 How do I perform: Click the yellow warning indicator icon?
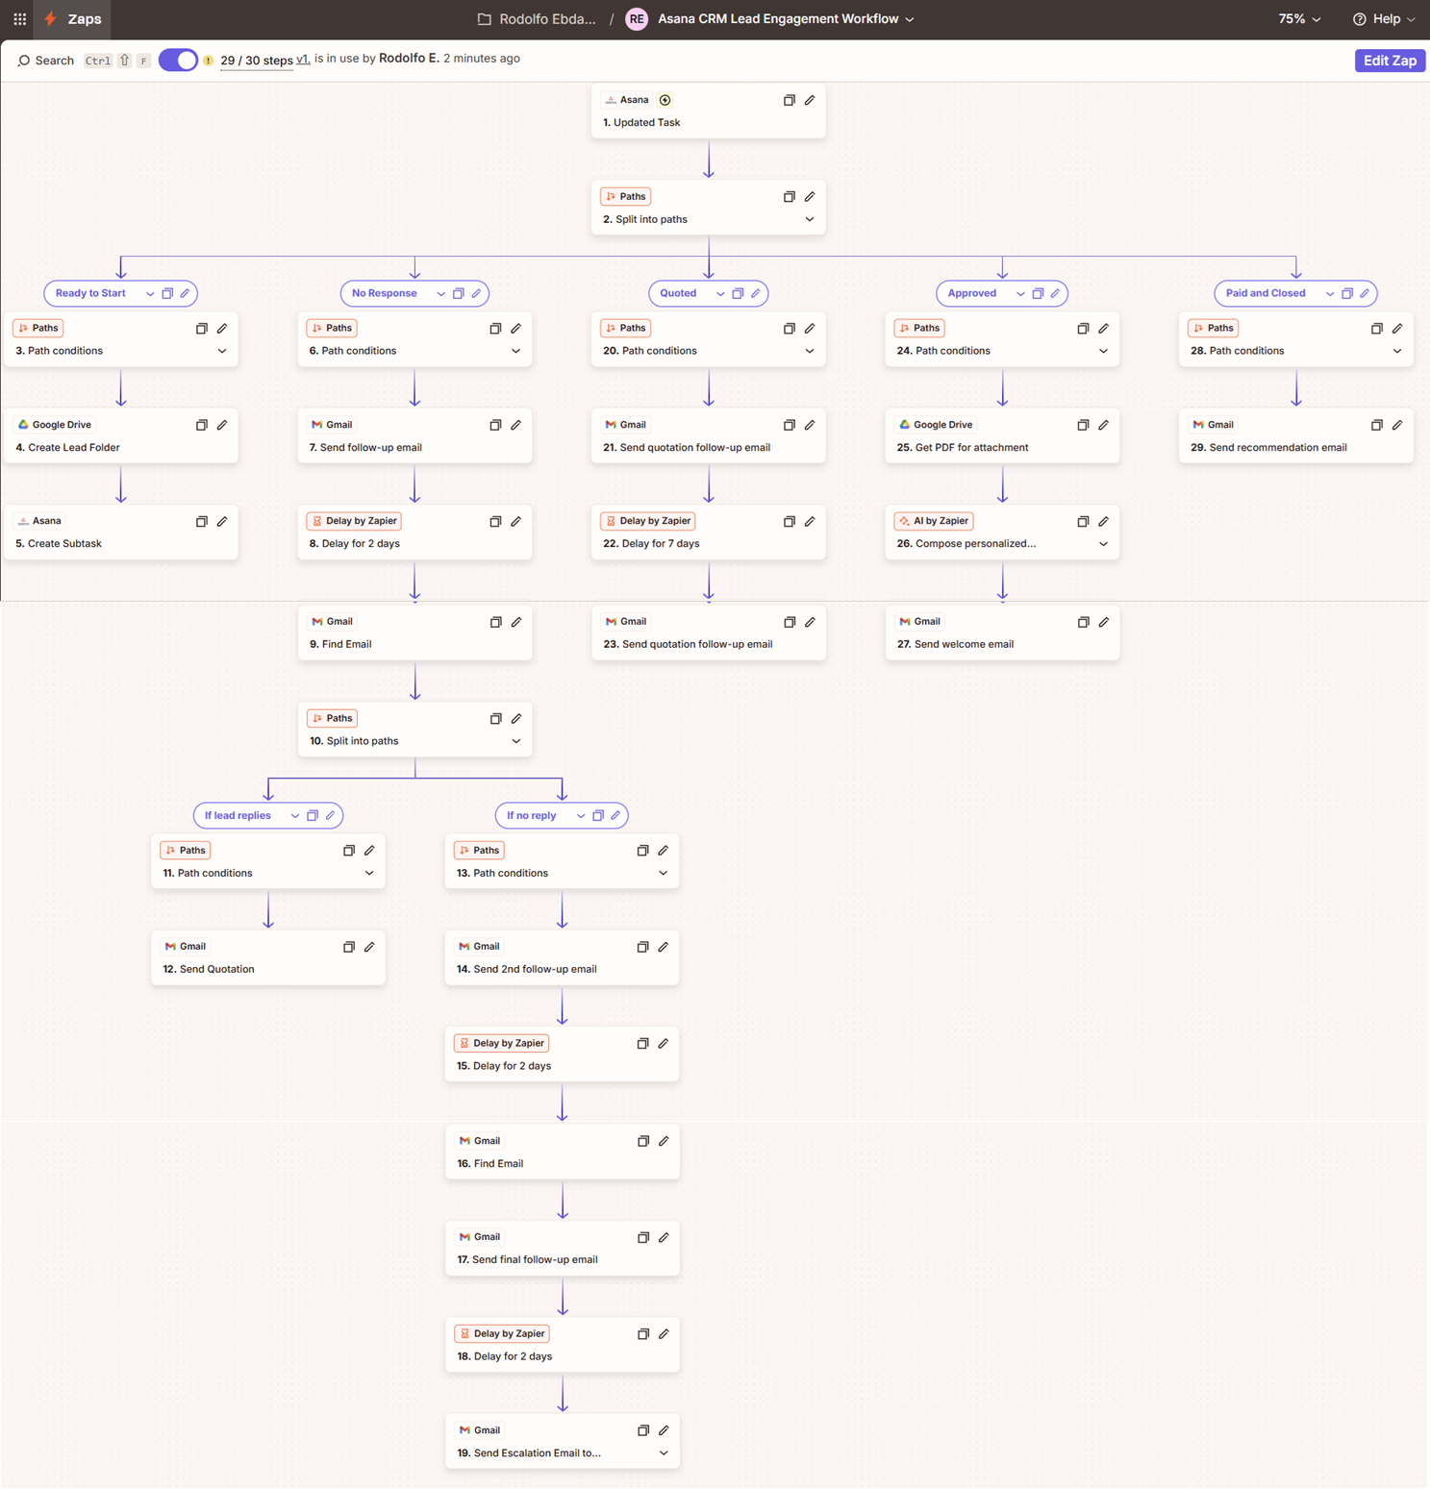point(208,61)
